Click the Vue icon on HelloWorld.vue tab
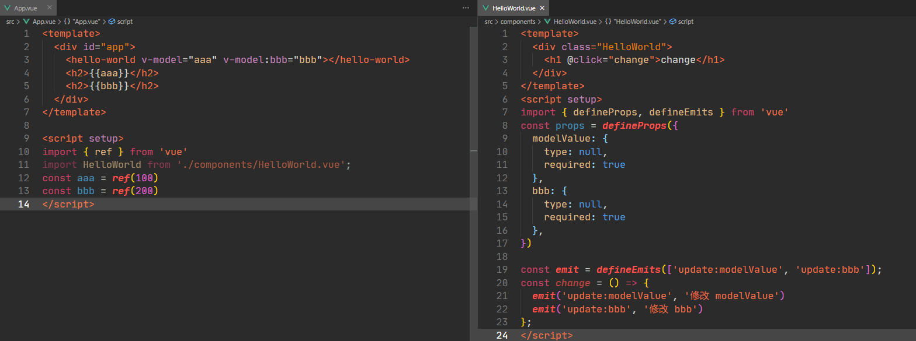 coord(486,8)
